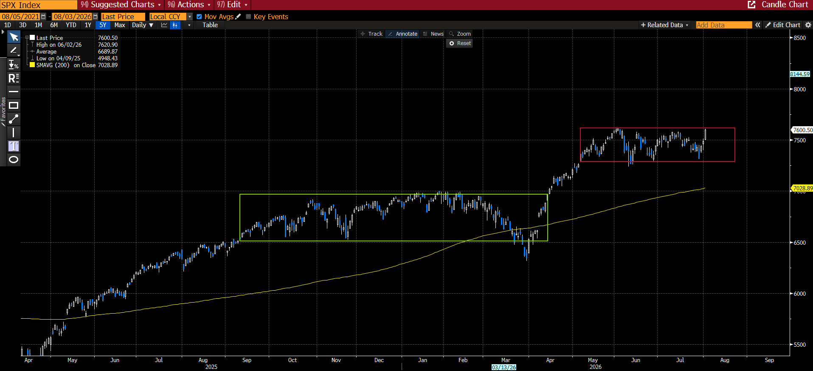The image size is (813, 371).
Task: Choose the trend line tool
Action: (14, 119)
